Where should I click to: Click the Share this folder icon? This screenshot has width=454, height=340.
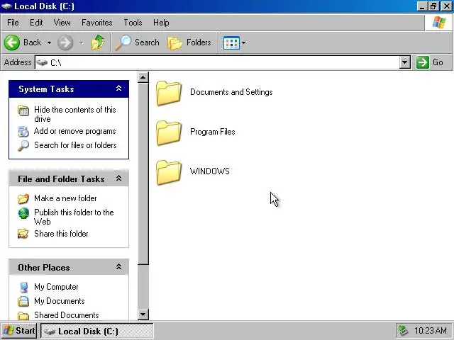click(x=23, y=234)
